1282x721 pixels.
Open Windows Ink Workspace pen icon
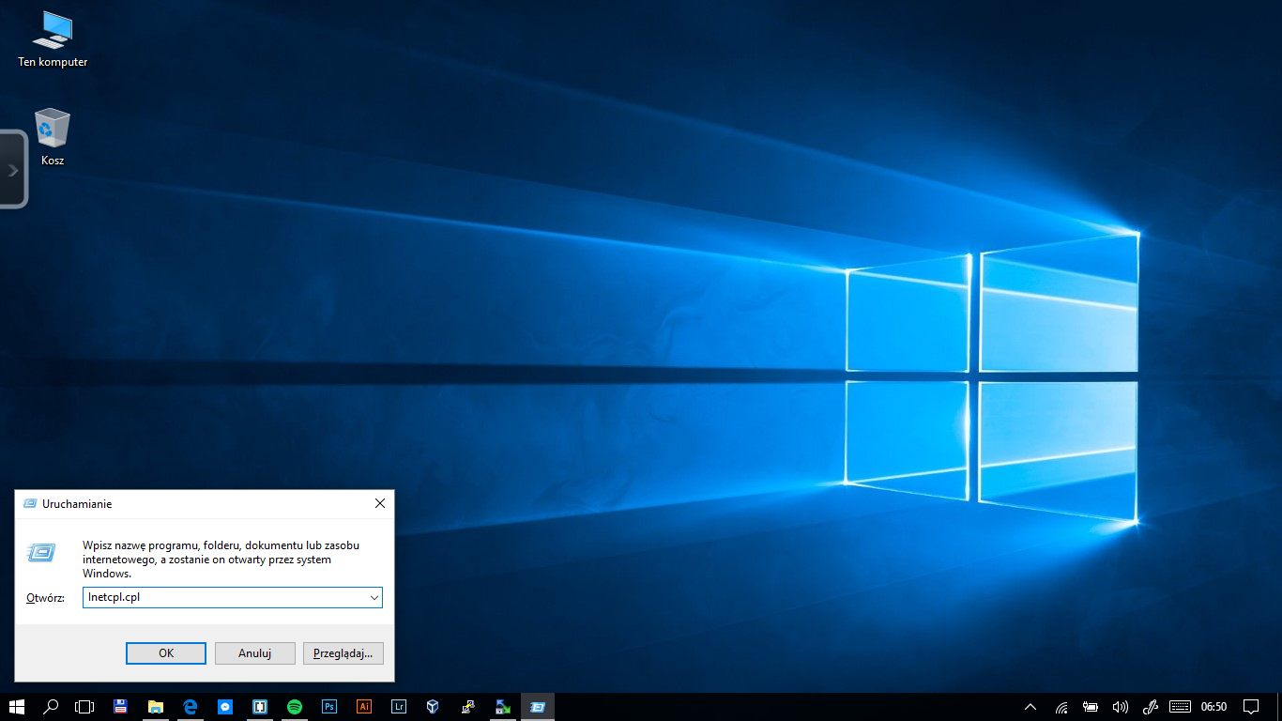pos(1150,707)
